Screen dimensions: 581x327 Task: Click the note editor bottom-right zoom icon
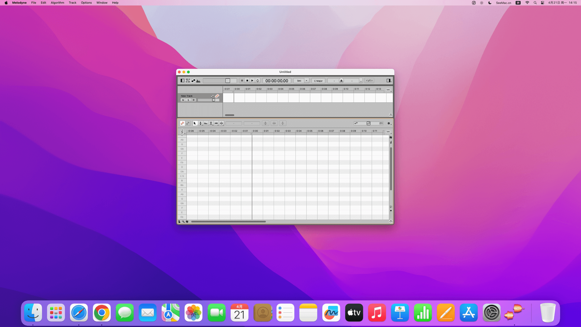[x=391, y=222]
